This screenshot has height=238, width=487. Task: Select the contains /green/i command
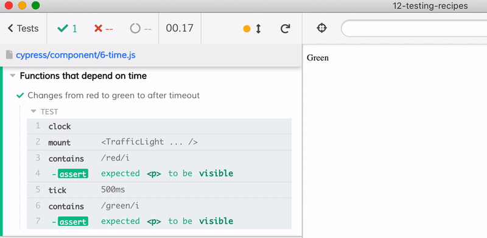point(159,206)
